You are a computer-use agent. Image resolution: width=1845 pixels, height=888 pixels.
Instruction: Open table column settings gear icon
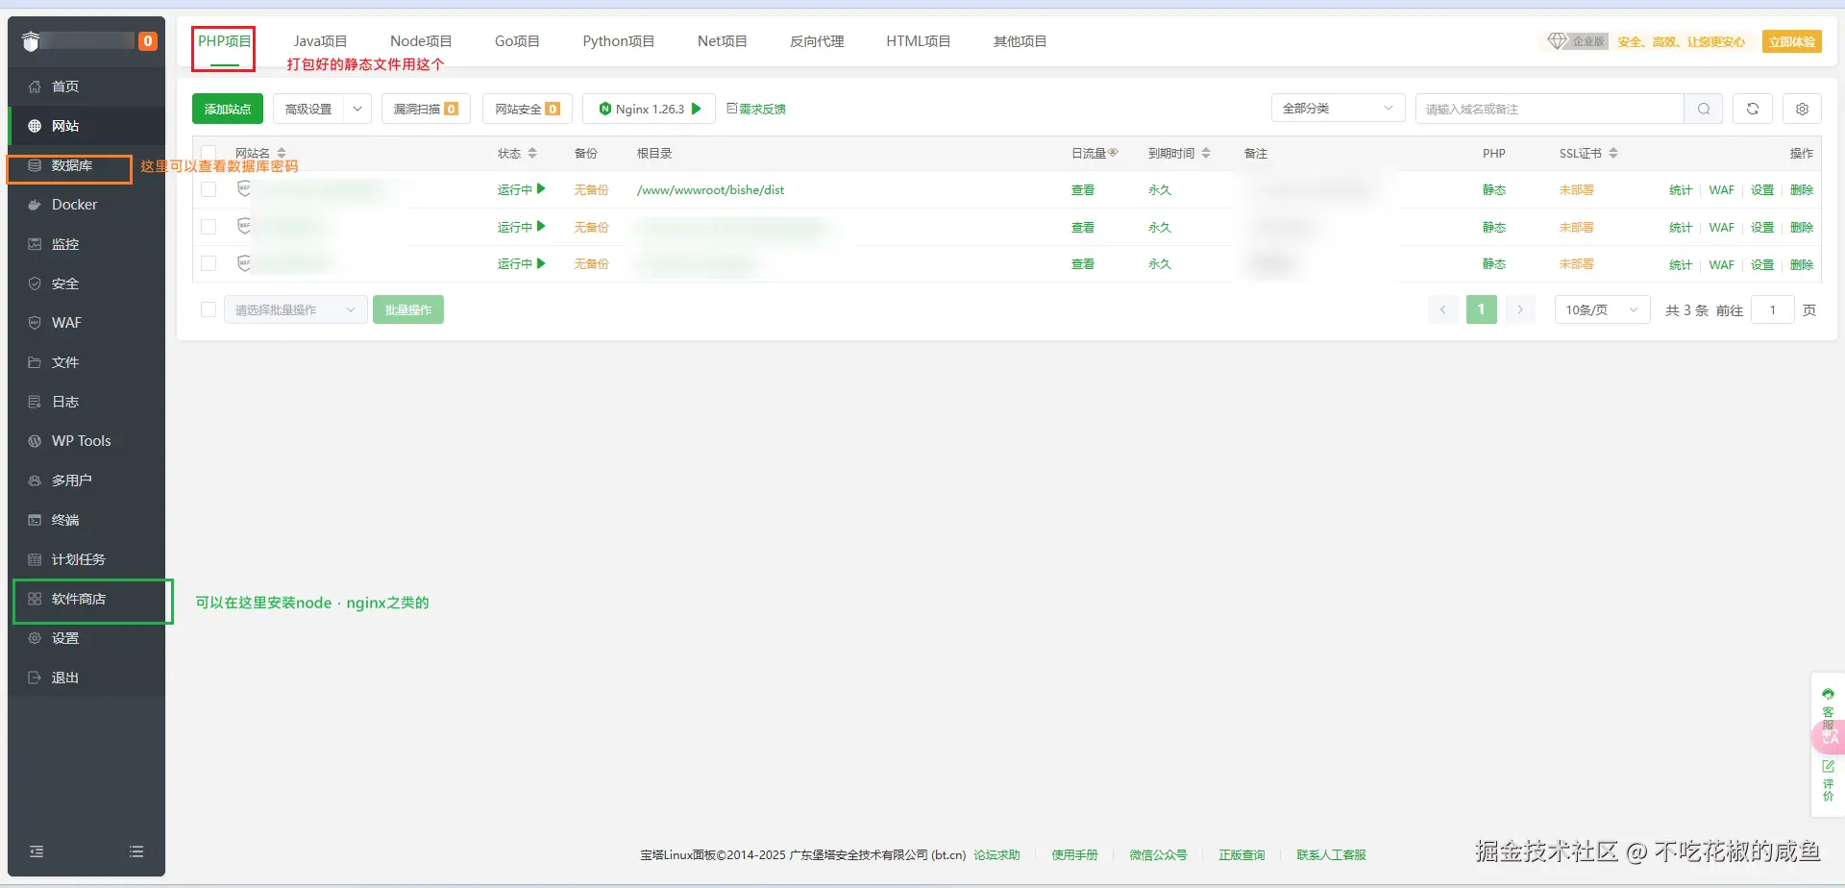point(1803,109)
